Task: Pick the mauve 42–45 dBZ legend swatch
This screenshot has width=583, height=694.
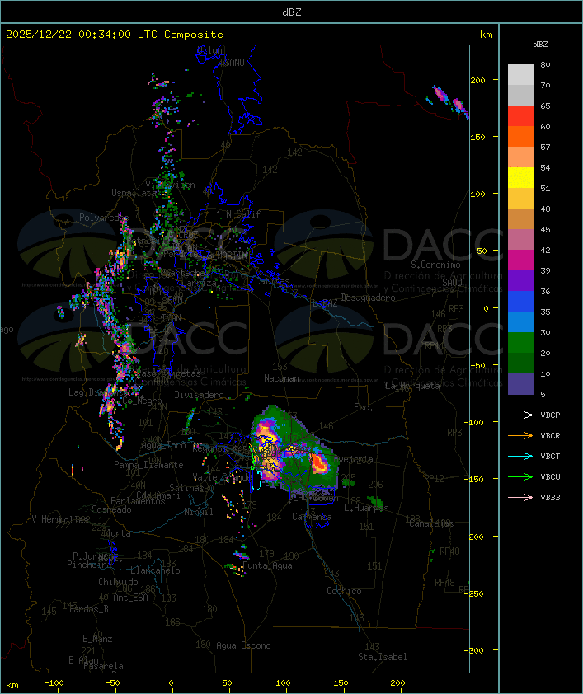Action: (520, 240)
